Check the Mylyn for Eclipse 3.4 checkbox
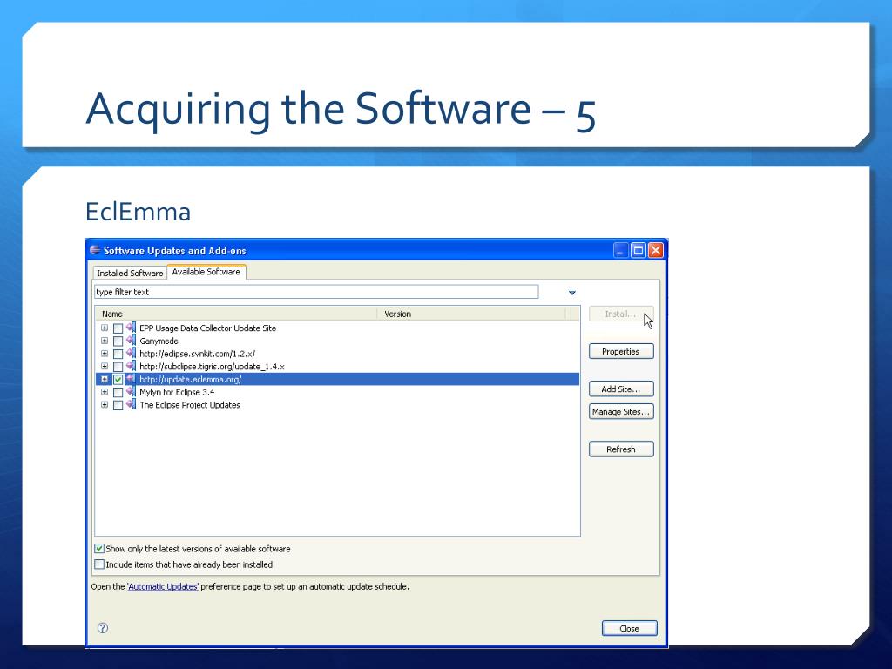Viewport: 892px width, 669px height. [118, 393]
